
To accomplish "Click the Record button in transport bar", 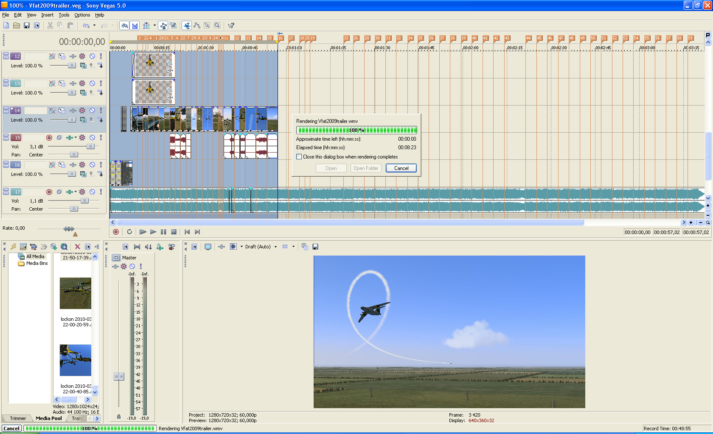I will pyautogui.click(x=116, y=232).
